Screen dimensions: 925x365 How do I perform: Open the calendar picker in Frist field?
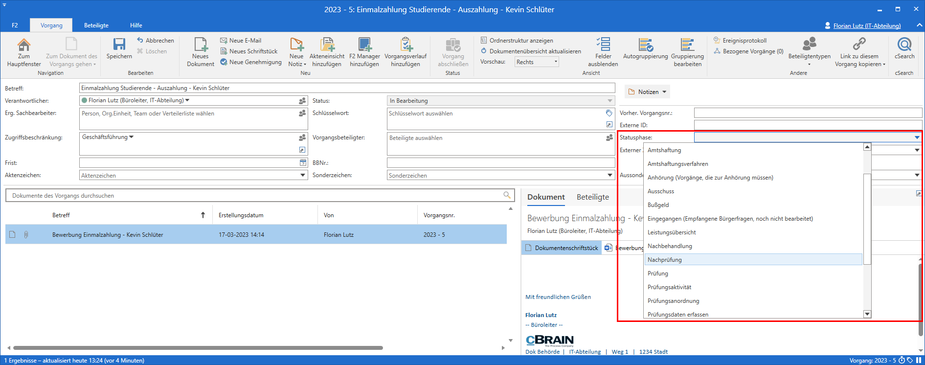click(303, 163)
